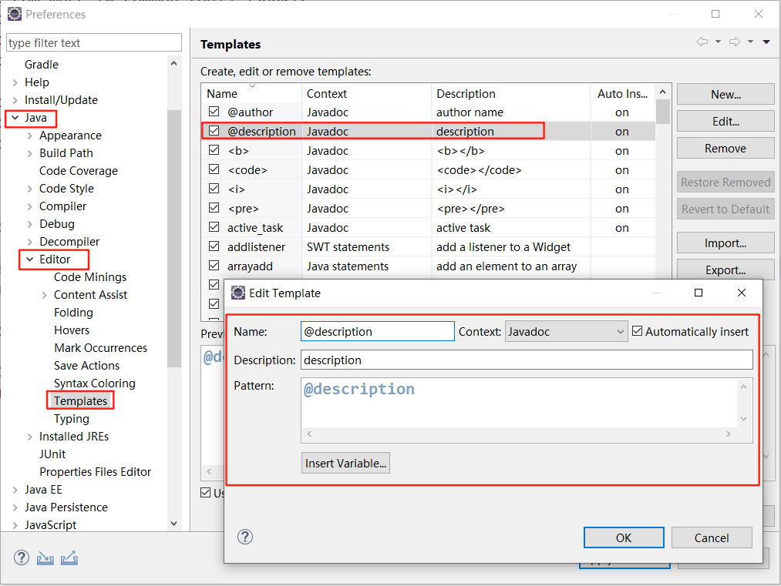Maximize the Edit Template dialog
Image resolution: width=781 pixels, height=586 pixels.
pos(699,293)
